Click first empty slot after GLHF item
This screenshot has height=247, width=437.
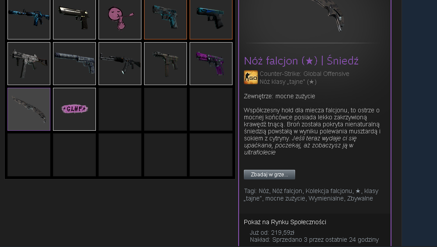pos(120,109)
